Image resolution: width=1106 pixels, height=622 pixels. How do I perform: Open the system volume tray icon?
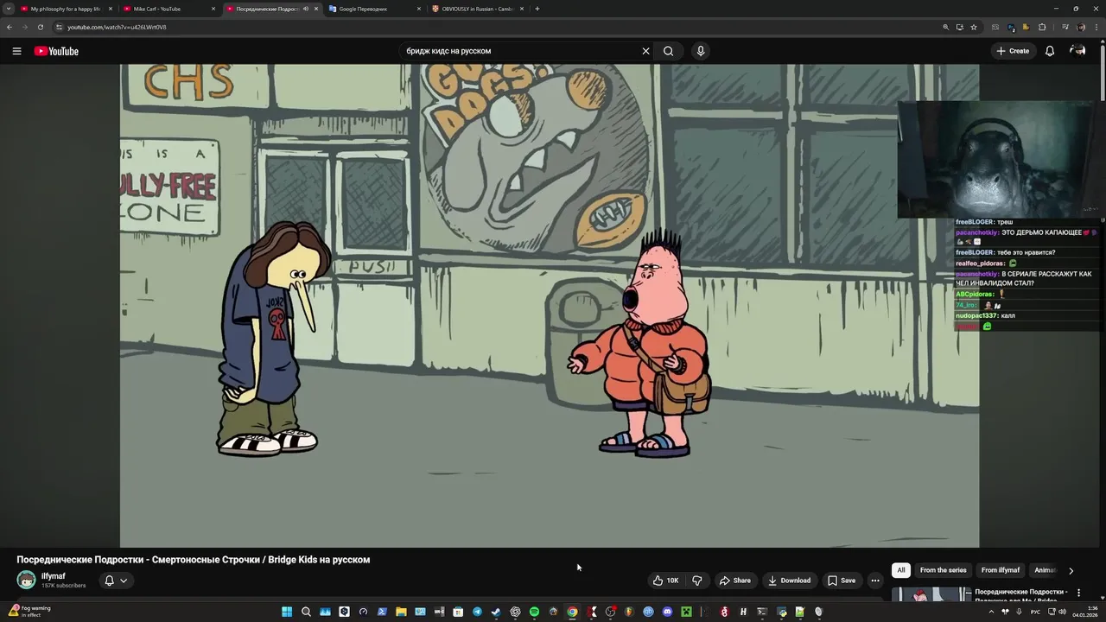1063,612
